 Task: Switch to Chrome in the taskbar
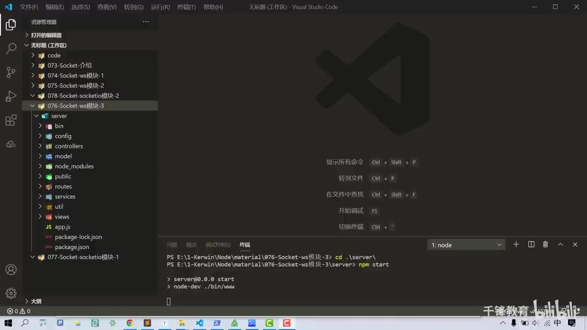tap(130, 323)
